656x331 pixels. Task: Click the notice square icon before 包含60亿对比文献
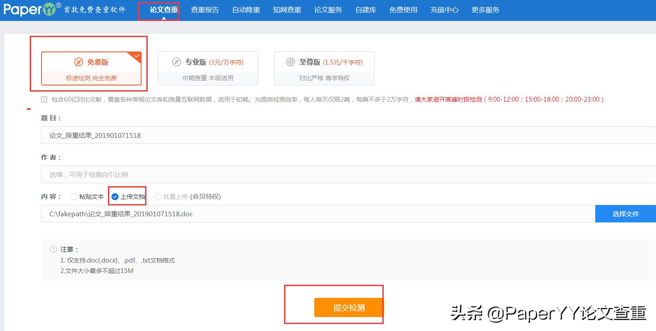click(x=44, y=99)
